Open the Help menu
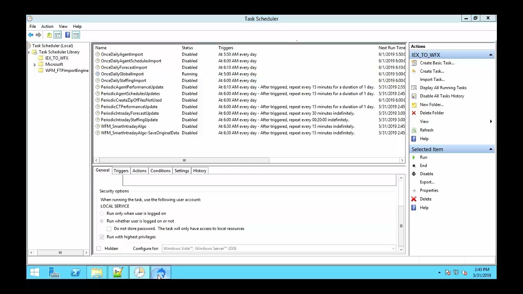The width and height of the screenshot is (523, 294). [77, 27]
